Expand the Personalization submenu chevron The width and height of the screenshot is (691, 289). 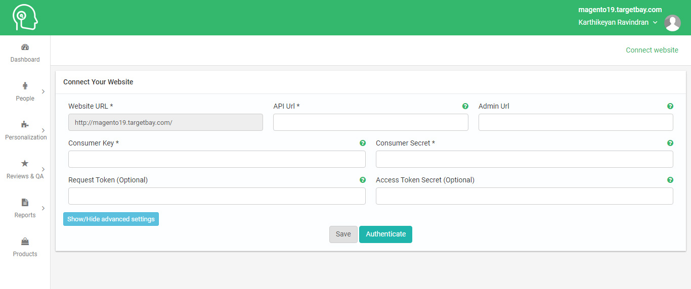pyautogui.click(x=43, y=130)
